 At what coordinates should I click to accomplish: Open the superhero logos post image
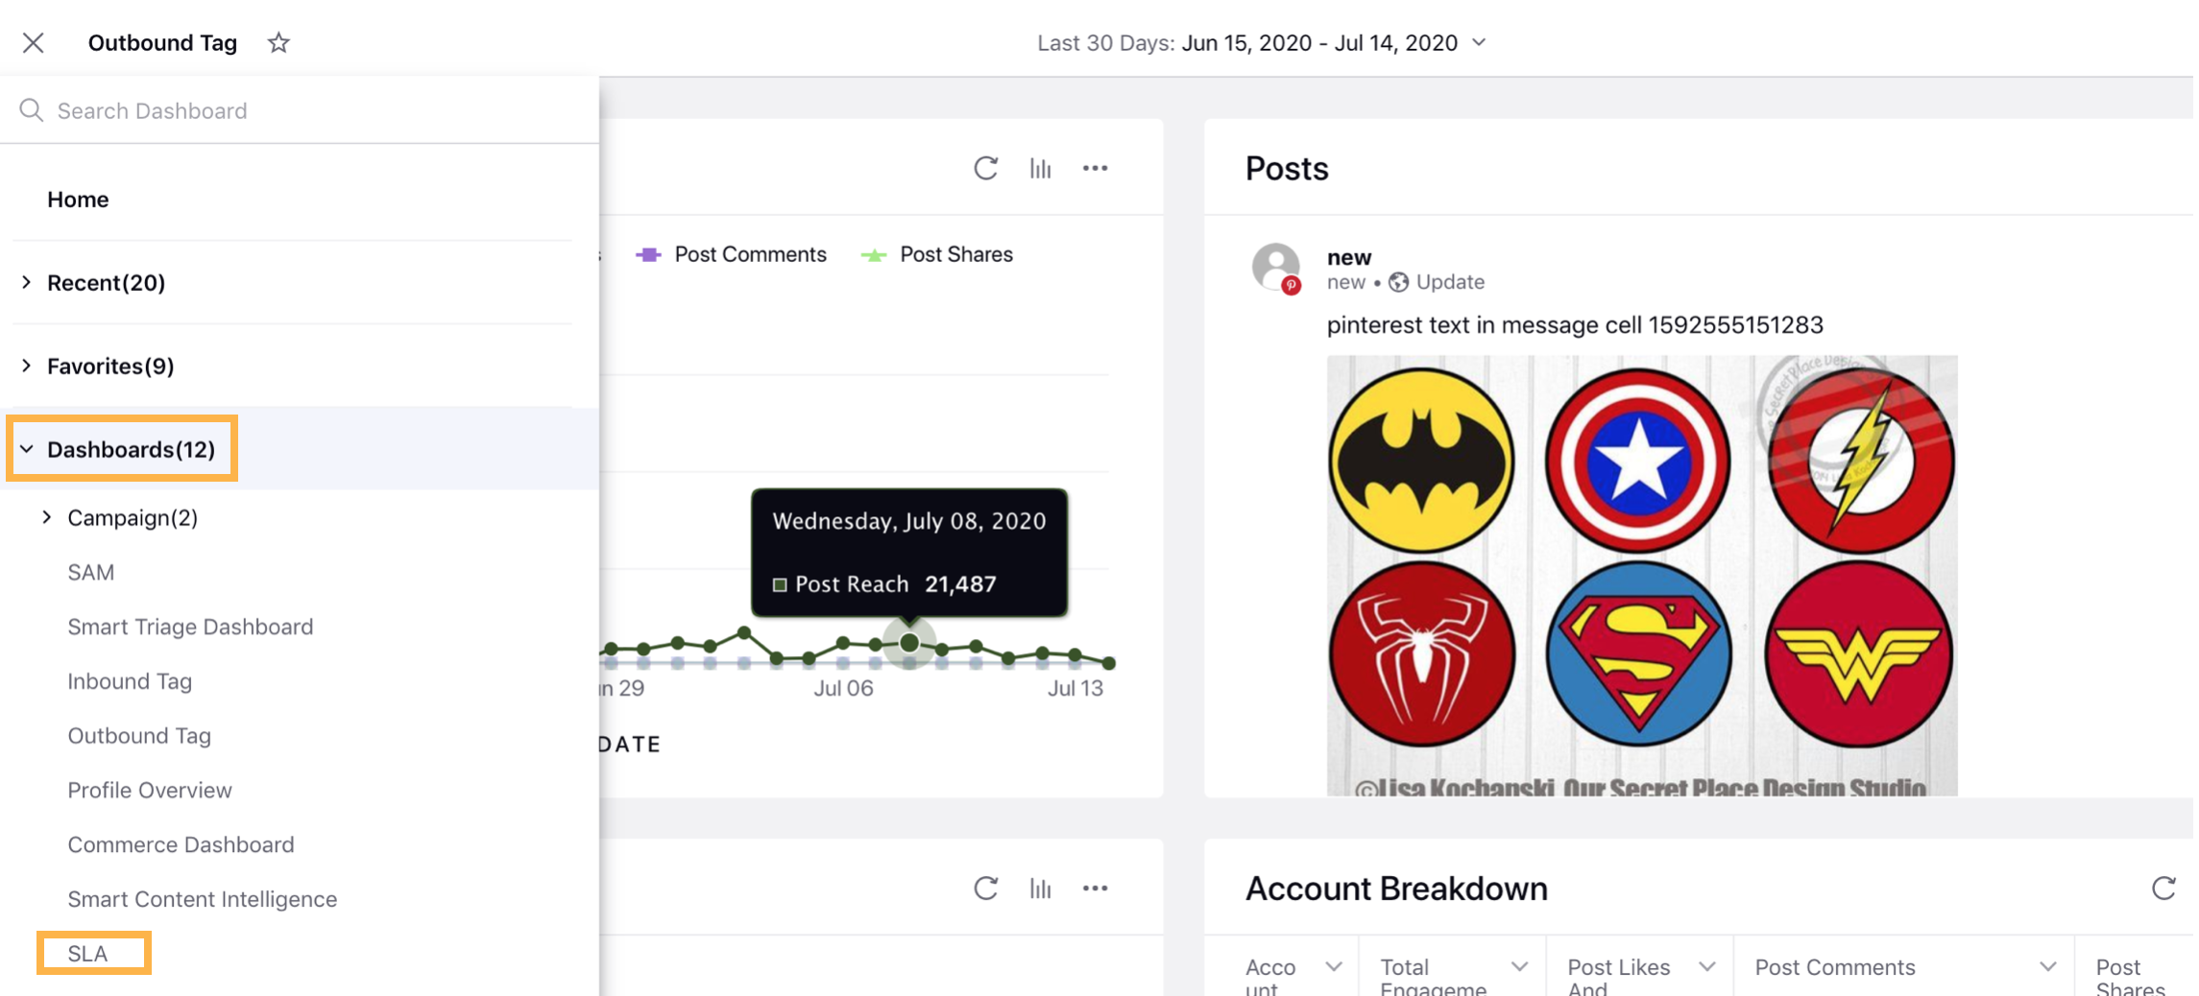1642,576
